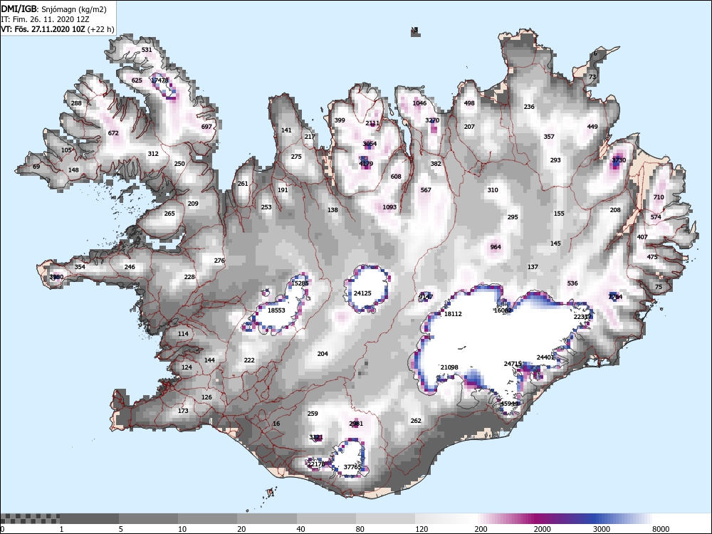The height and width of the screenshot is (534, 712).
Task: Click the snow value 276
Action: click(x=219, y=261)
